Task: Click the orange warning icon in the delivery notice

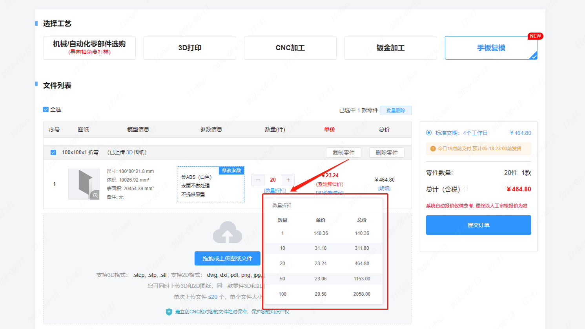Action: (433, 149)
